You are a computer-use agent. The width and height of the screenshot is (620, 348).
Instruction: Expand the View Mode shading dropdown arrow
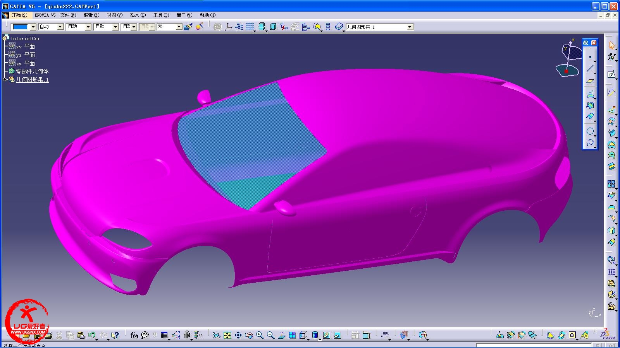320,339
